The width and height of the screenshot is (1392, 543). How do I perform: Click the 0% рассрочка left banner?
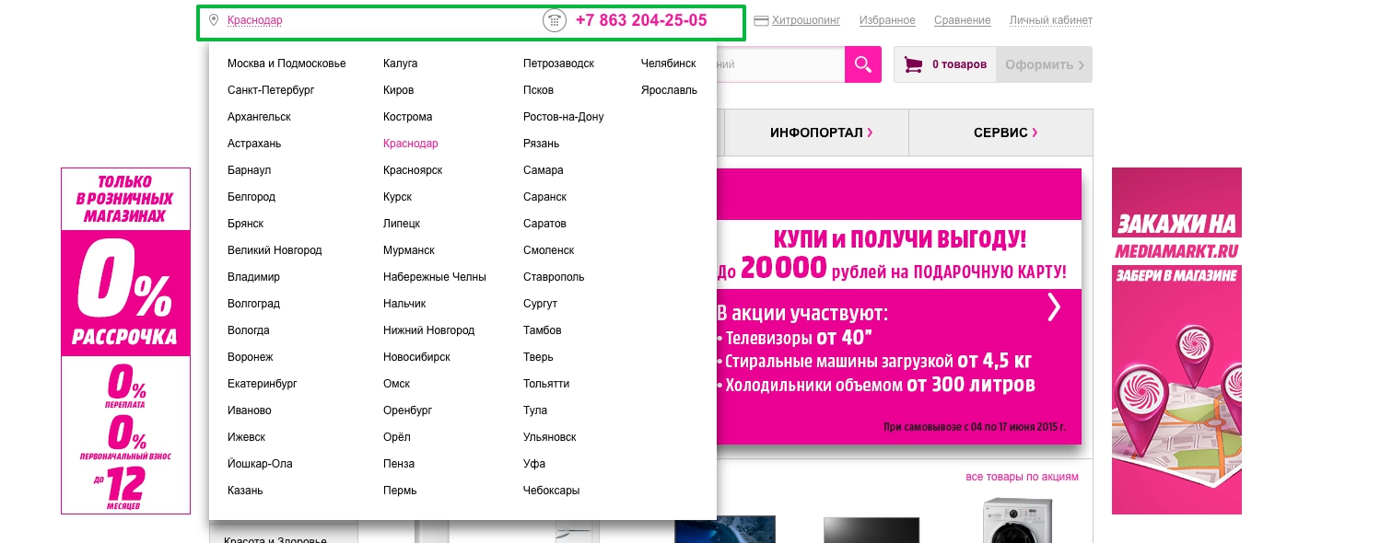pyautogui.click(x=125, y=341)
